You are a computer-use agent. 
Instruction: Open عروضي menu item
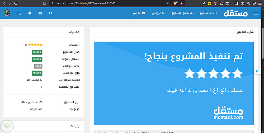[x=158, y=13]
